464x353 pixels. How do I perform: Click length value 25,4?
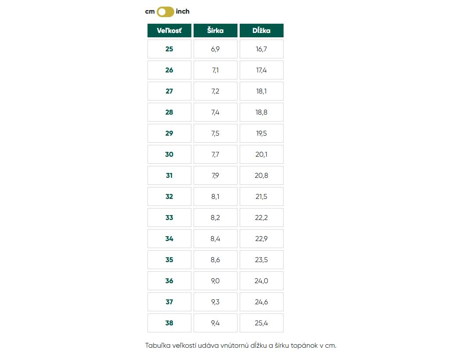262,323
